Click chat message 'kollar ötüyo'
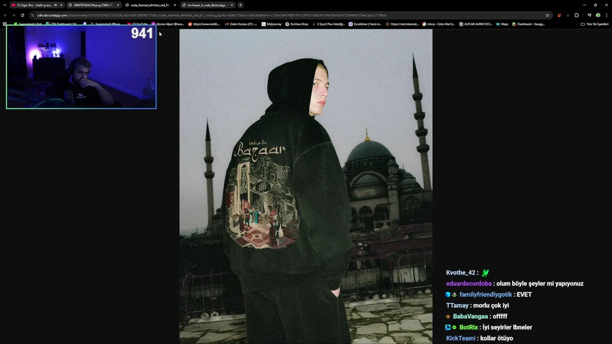The height and width of the screenshot is (344, 612). (x=496, y=338)
